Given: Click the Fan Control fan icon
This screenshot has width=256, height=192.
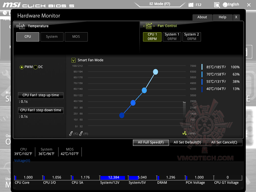Looking at the screenshot, I should (149, 26).
